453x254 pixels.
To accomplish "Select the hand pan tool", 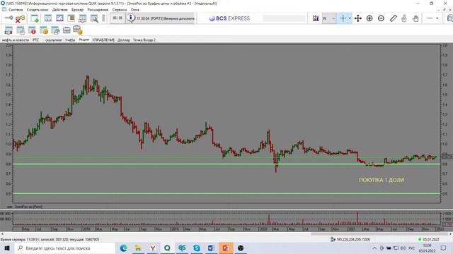I will point(415,18).
